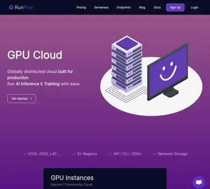Click the GPU Cloud heading
Screen dimensions: 210x189
coord(35,55)
